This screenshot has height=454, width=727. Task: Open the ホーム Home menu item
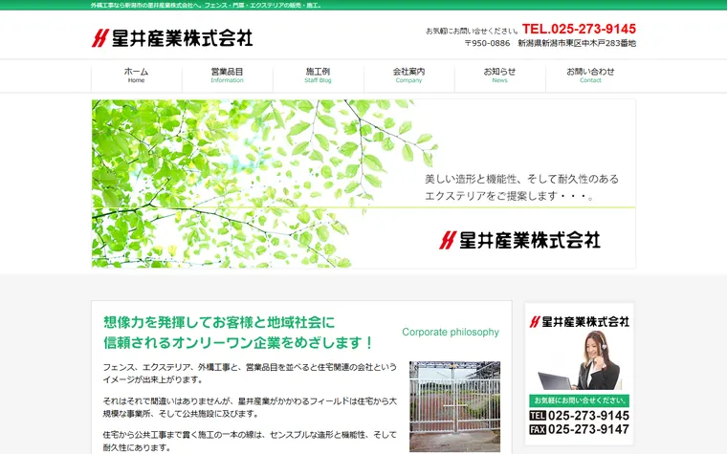pos(136,76)
